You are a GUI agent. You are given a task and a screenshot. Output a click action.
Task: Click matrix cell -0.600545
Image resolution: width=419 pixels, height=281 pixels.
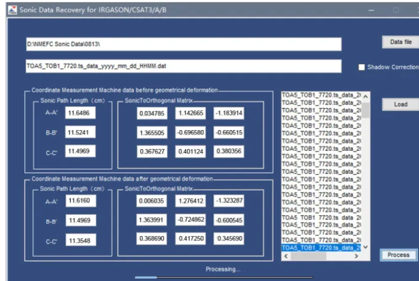tap(229, 220)
